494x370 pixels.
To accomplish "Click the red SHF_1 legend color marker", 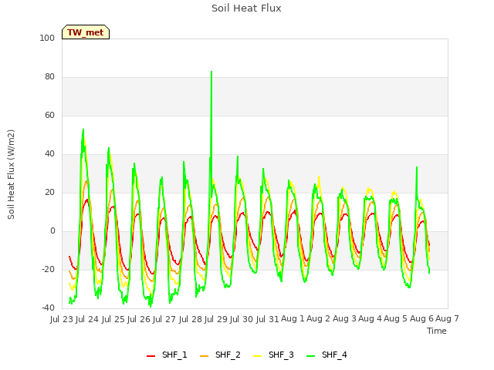I will pos(151,356).
